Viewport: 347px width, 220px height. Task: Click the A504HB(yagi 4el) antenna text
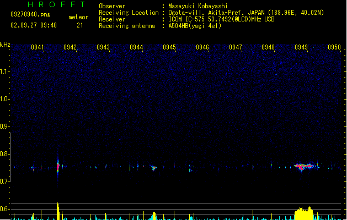point(195,26)
